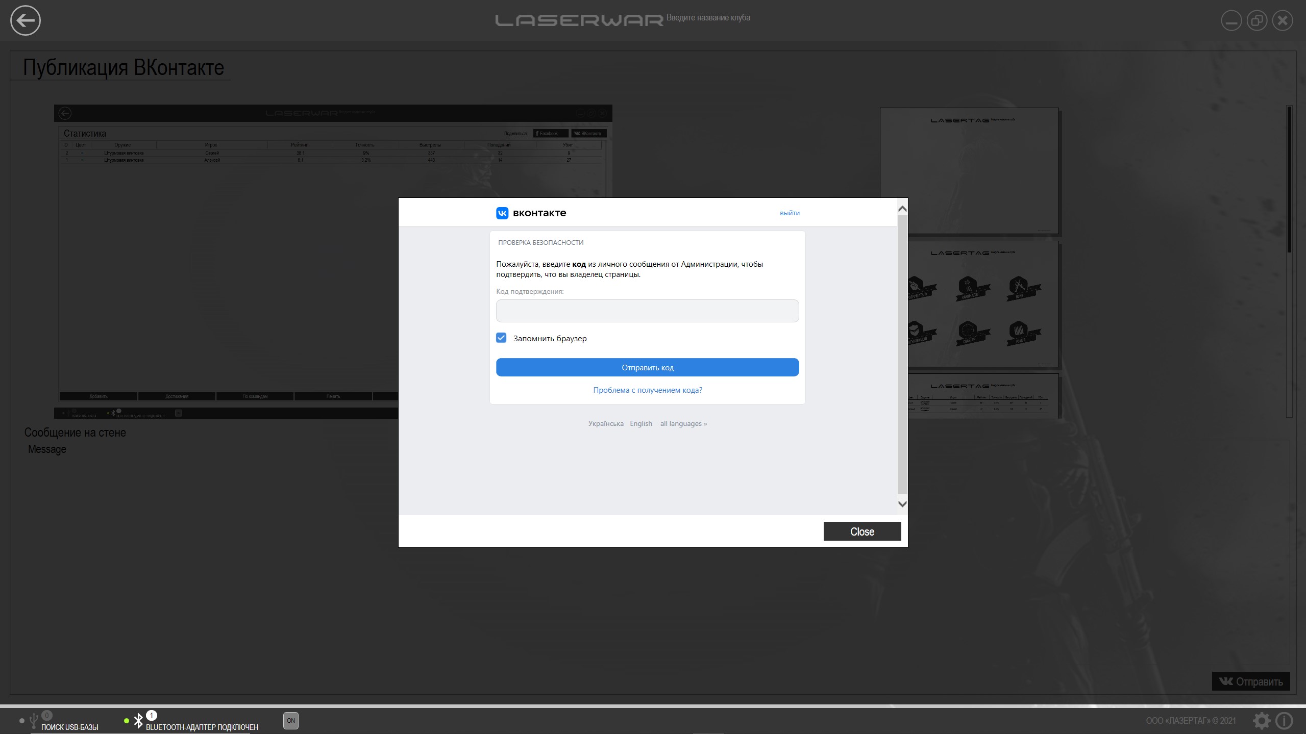Click the VK logo in dialog header

click(502, 213)
